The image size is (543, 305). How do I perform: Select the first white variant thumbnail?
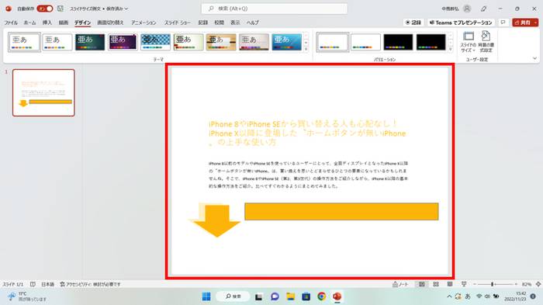coord(333,42)
